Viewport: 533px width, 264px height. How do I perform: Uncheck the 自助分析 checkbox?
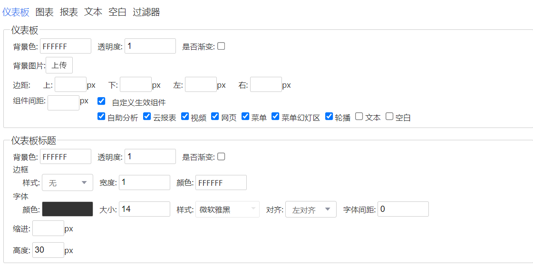coord(101,117)
